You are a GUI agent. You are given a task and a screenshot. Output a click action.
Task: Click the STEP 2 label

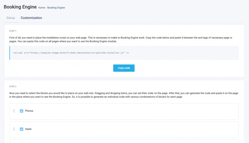13,86
